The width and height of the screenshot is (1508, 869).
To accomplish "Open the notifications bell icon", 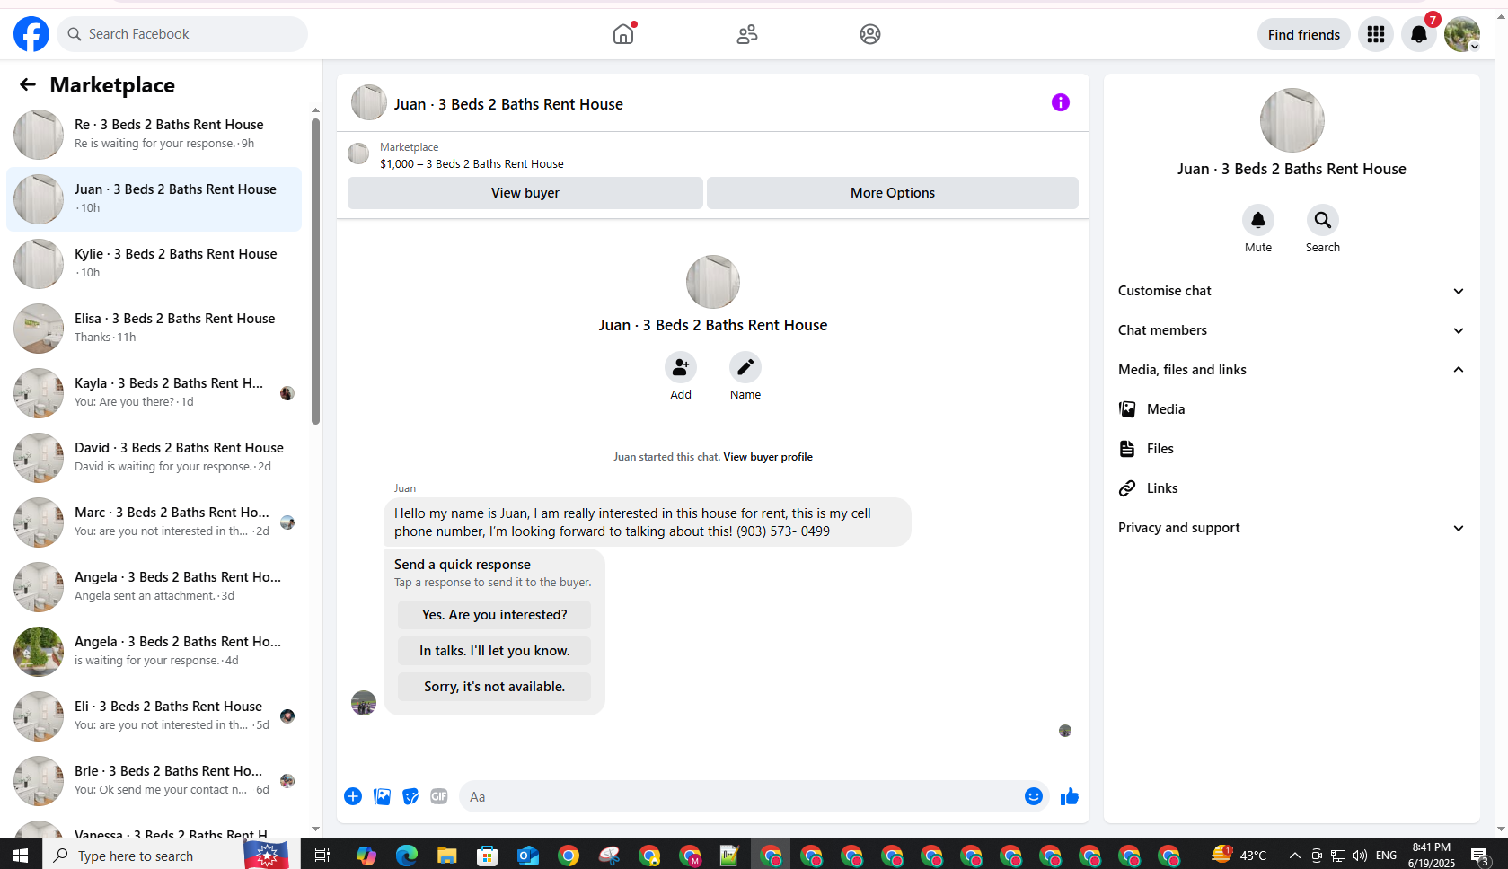I will point(1418,34).
